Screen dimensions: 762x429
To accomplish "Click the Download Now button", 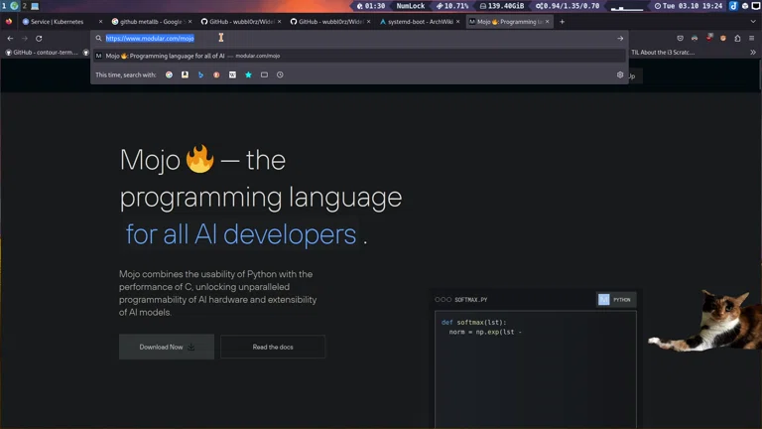I will [167, 347].
